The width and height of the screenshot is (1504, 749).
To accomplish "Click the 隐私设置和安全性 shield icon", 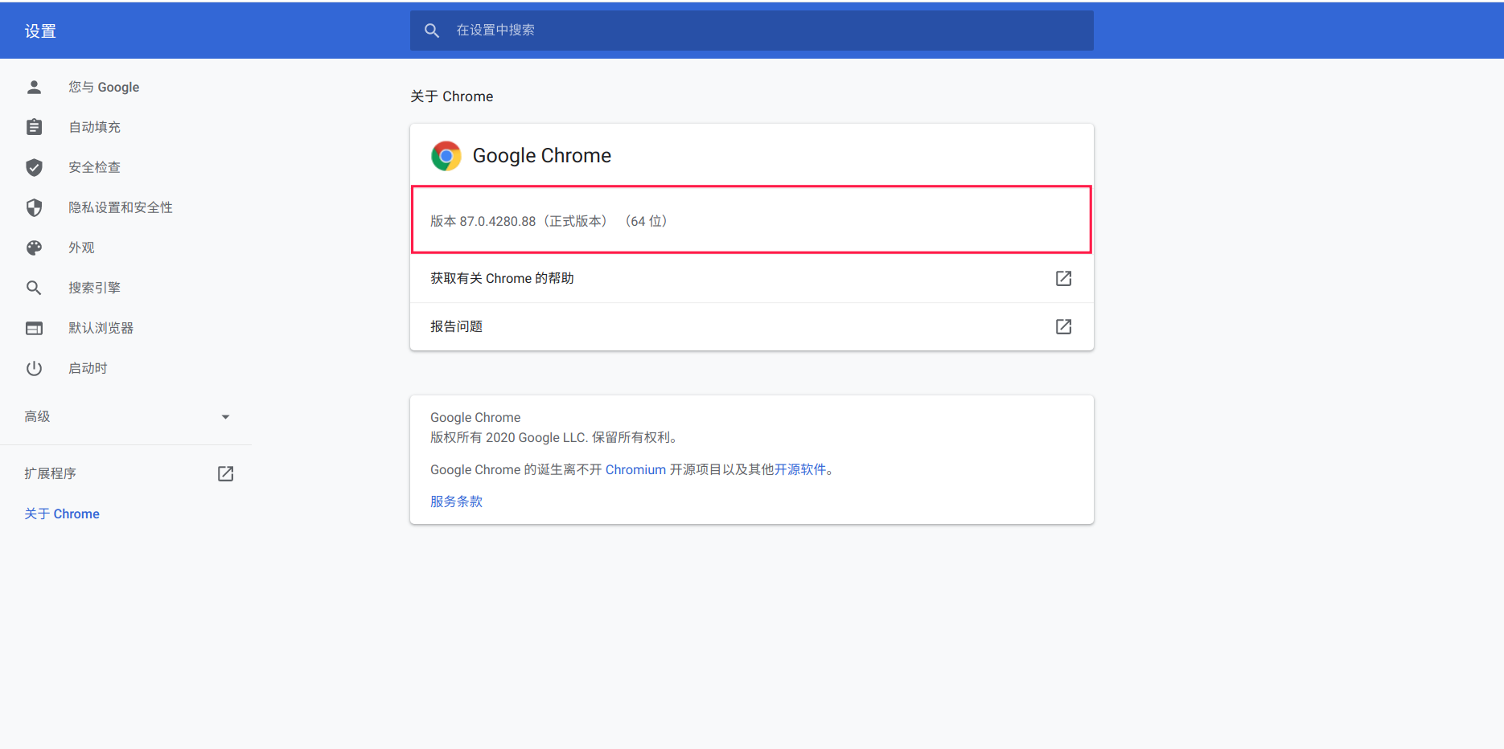I will tap(34, 207).
